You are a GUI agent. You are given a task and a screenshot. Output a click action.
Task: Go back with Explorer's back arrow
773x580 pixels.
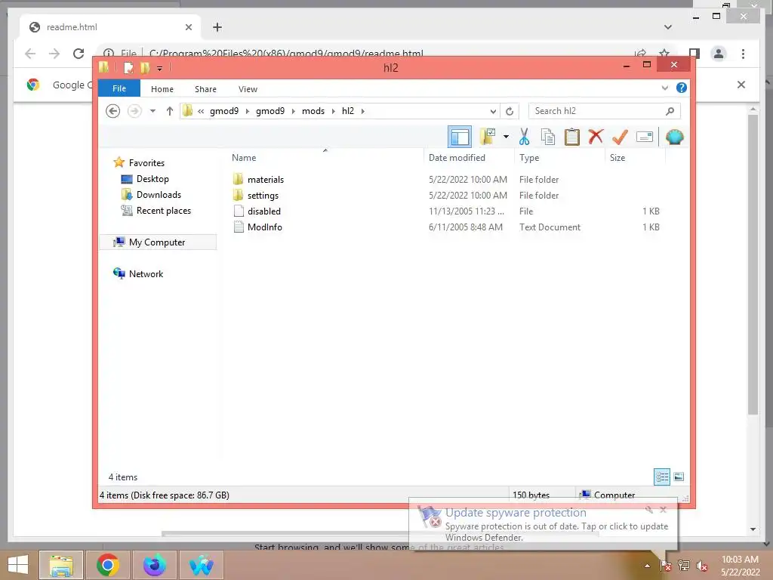coord(113,111)
